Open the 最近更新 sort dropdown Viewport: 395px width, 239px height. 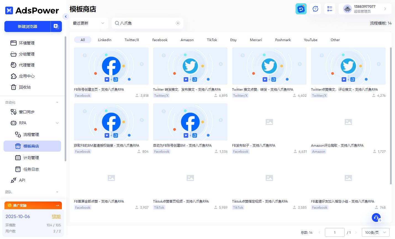coord(89,23)
